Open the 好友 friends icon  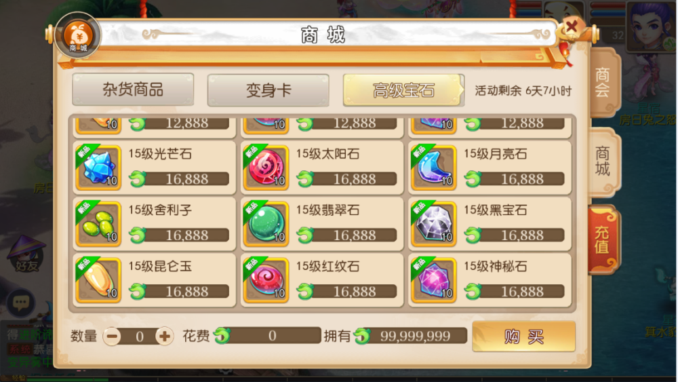click(26, 254)
